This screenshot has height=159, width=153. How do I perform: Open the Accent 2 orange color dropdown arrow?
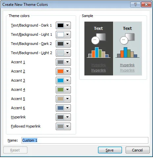pyautogui.click(x=67, y=71)
